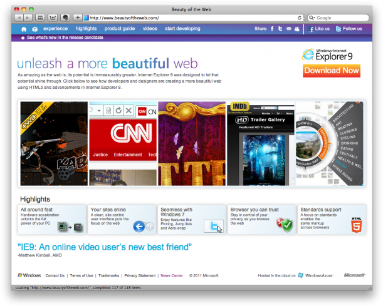Open the 'product guide' menu item
This screenshot has height=306, width=383.
(x=119, y=29)
